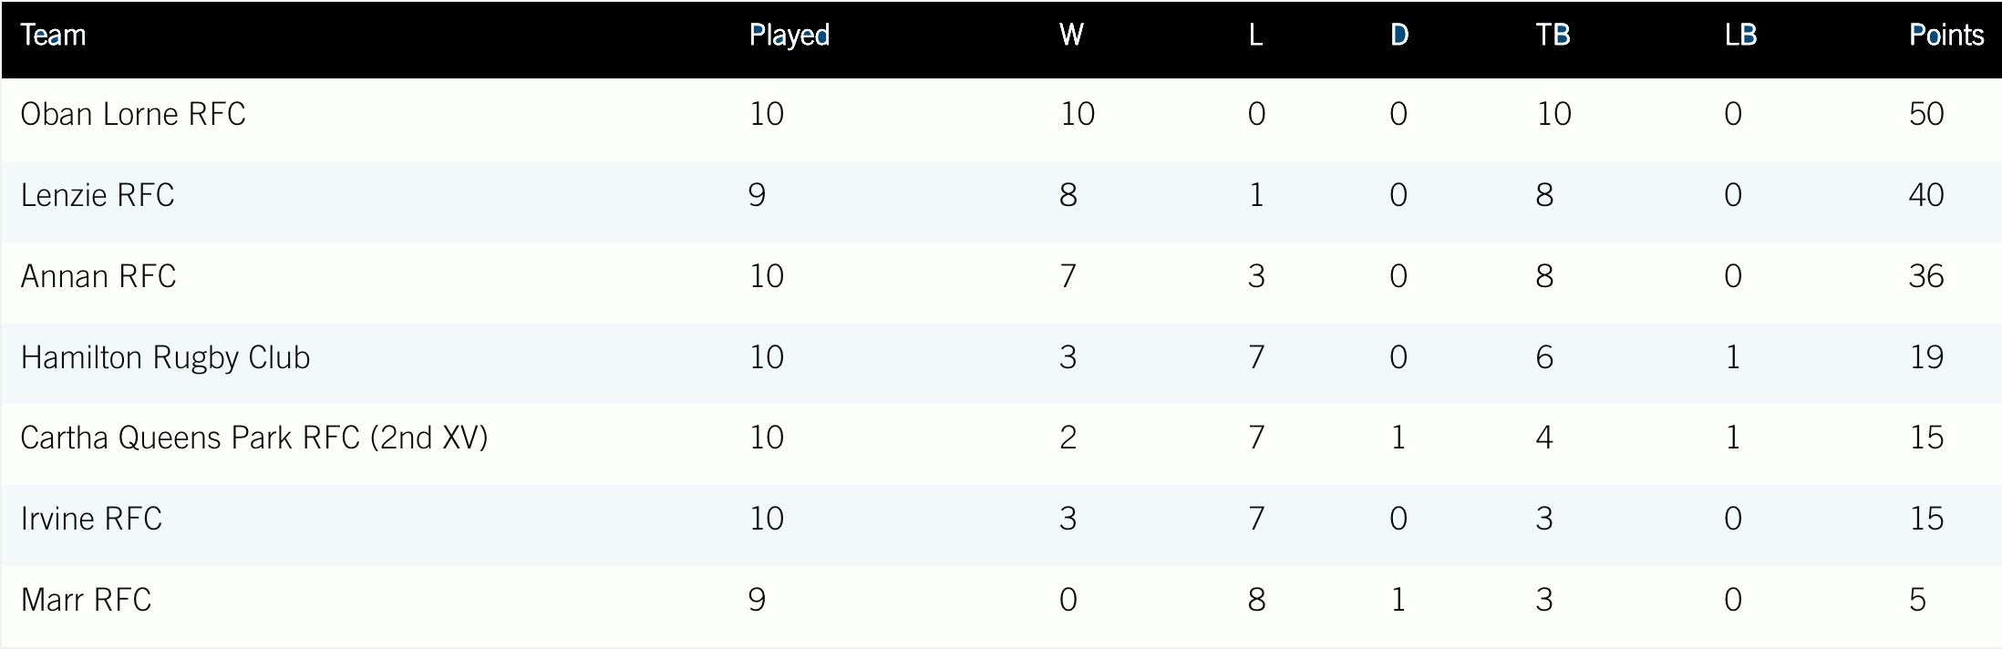The width and height of the screenshot is (2002, 649).
Task: Select the Irvine RFC team name
Action: (91, 519)
